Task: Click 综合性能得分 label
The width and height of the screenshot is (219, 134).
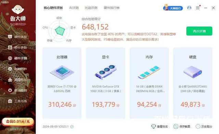Action: [91, 19]
